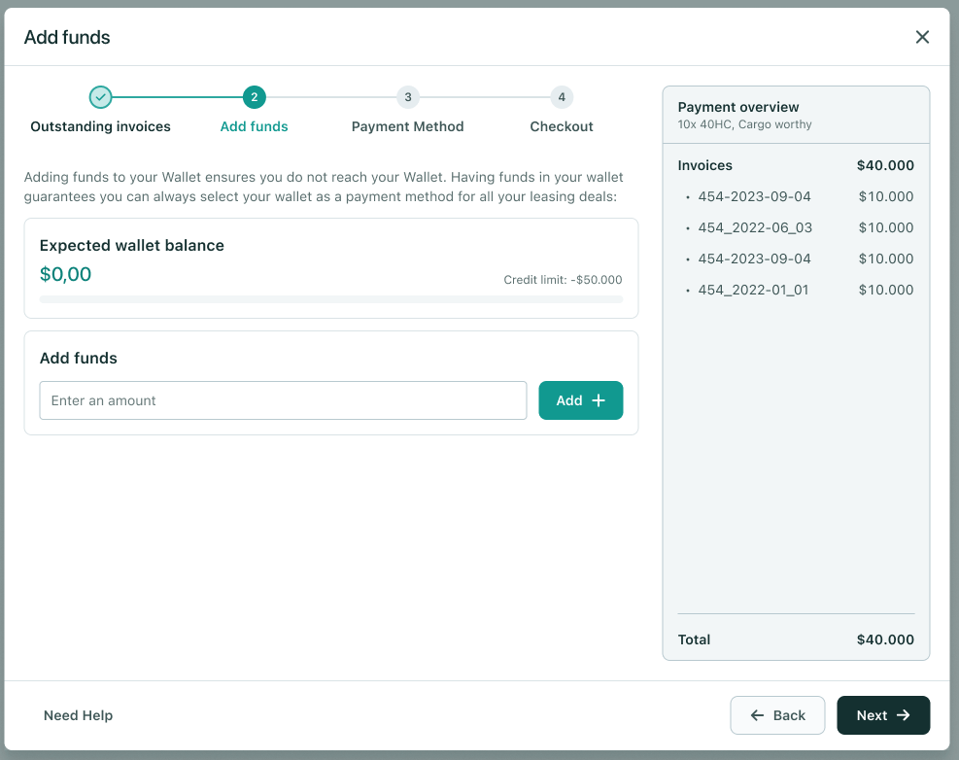Viewport: 959px width, 760px height.
Task: Select the step 4 circle indicator
Action: [561, 97]
